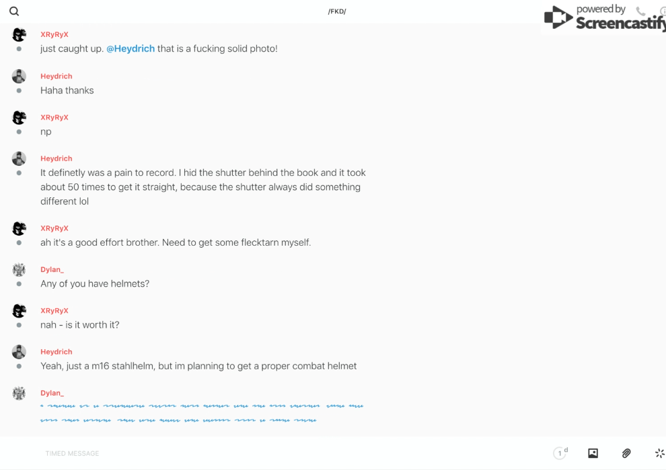Attach a file with the paperclip icon
The height and width of the screenshot is (470, 666).
626,453
